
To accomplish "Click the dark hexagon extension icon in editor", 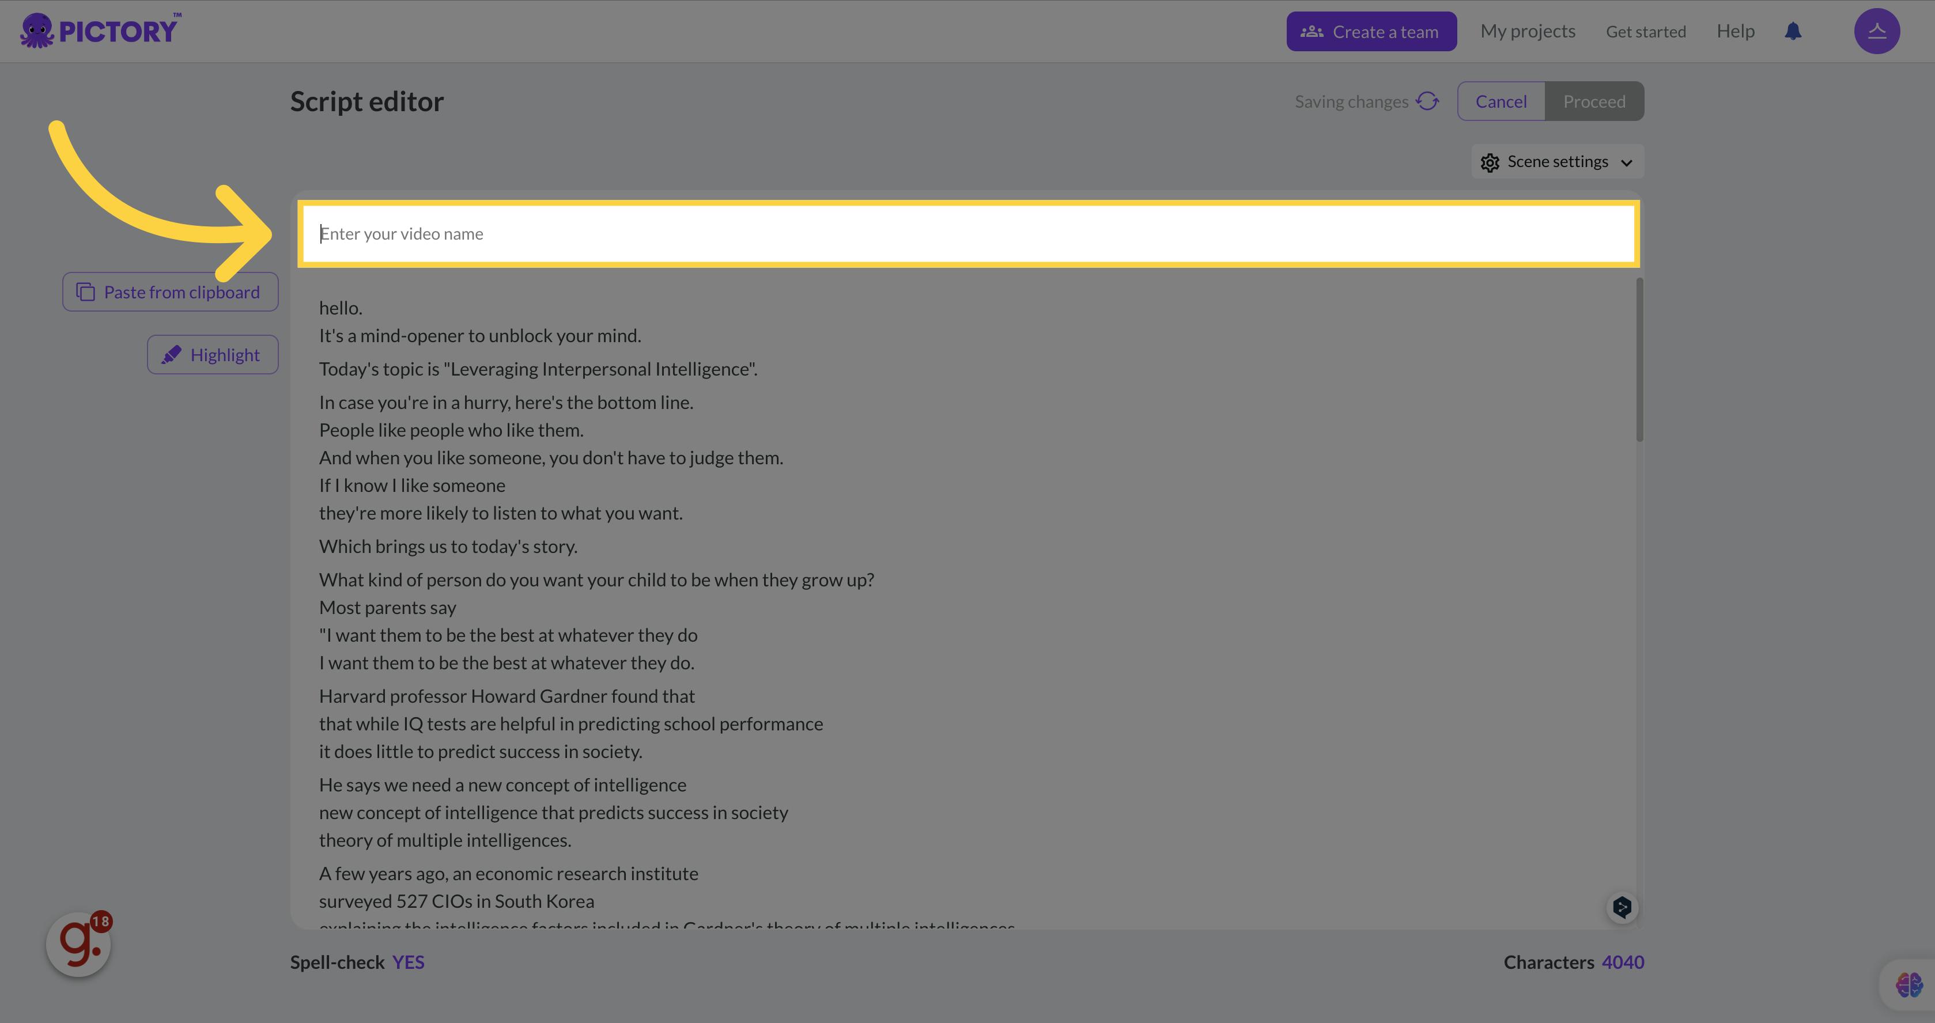I will pyautogui.click(x=1622, y=907).
